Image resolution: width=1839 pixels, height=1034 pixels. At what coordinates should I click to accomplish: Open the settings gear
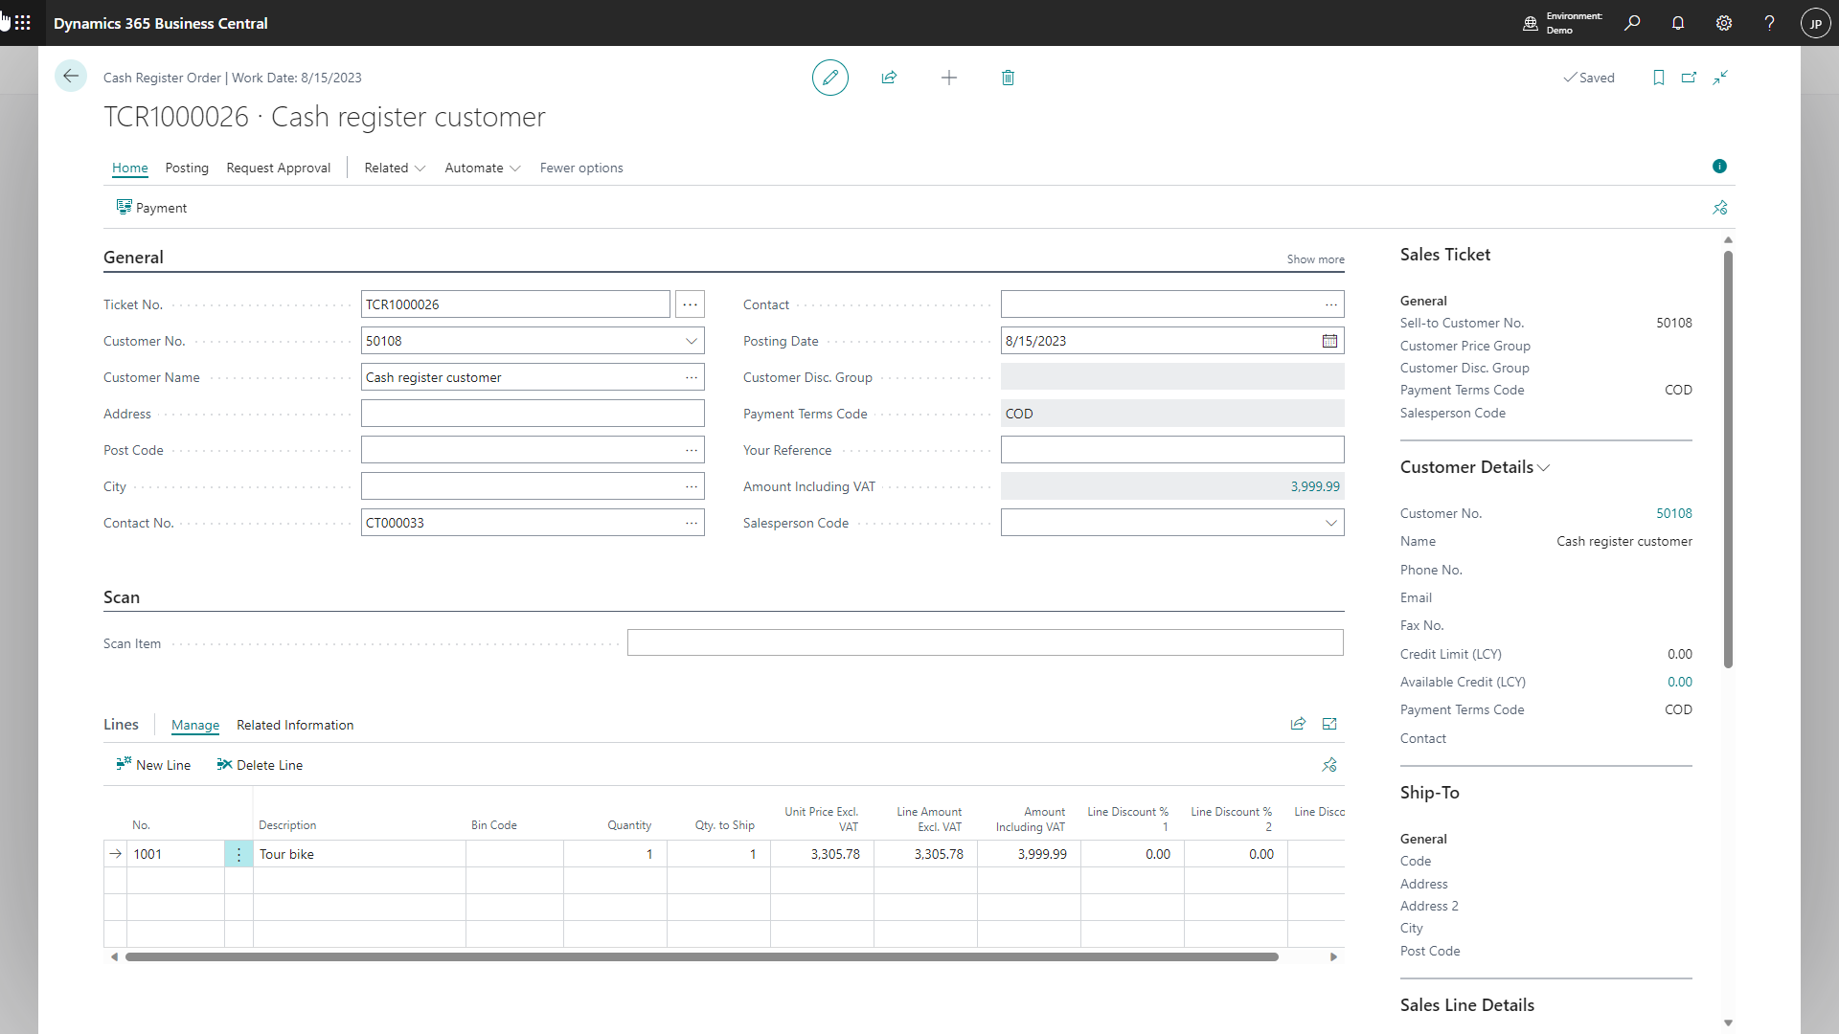point(1724,23)
